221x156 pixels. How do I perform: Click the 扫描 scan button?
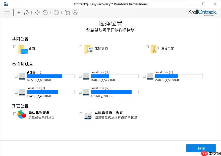[201, 148]
